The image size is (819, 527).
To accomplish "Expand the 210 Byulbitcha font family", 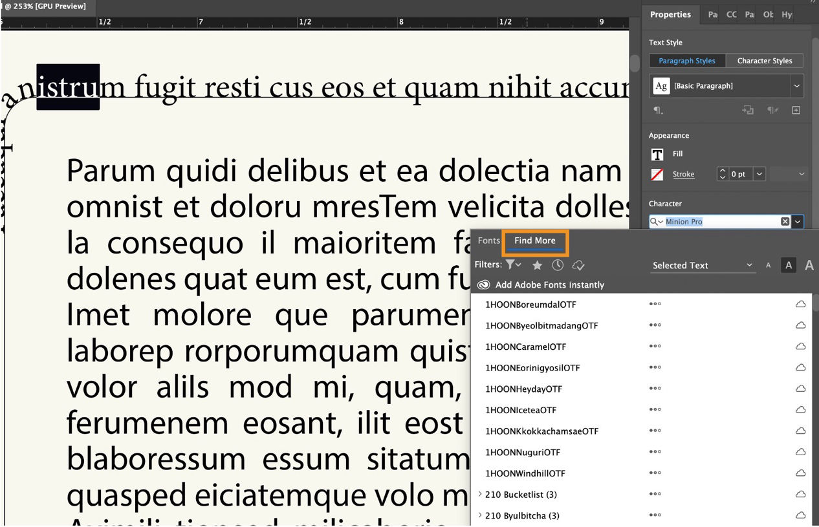I will point(480,515).
